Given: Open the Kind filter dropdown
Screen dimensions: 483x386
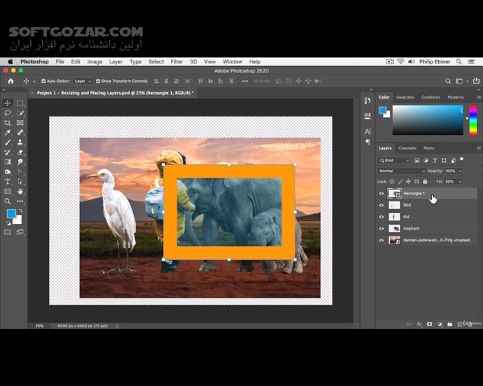Looking at the screenshot, I should click(394, 161).
